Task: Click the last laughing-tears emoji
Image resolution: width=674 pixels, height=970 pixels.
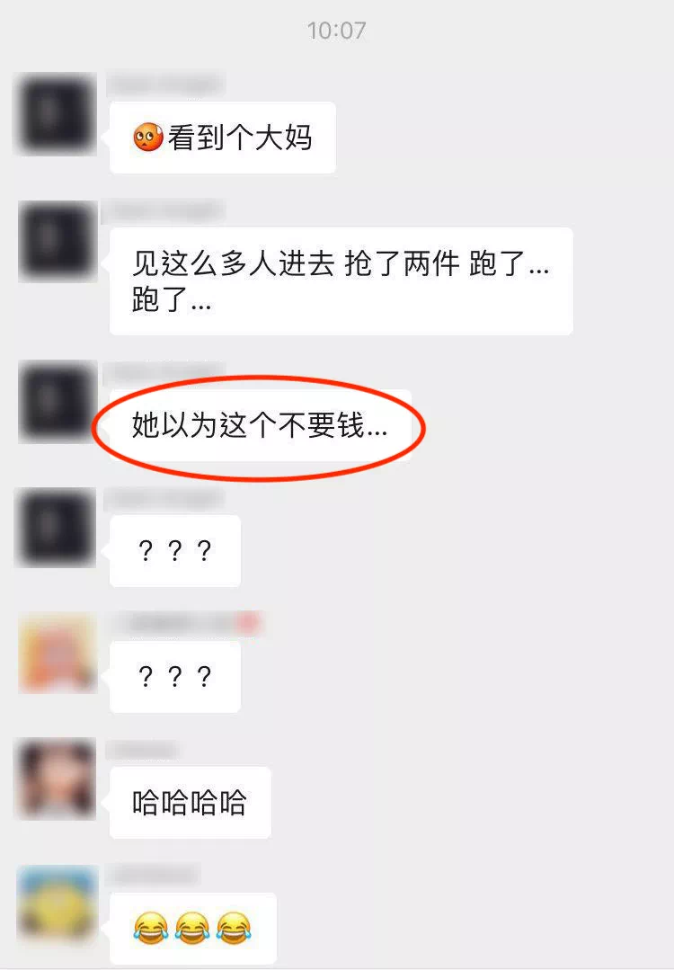Action: (234, 928)
